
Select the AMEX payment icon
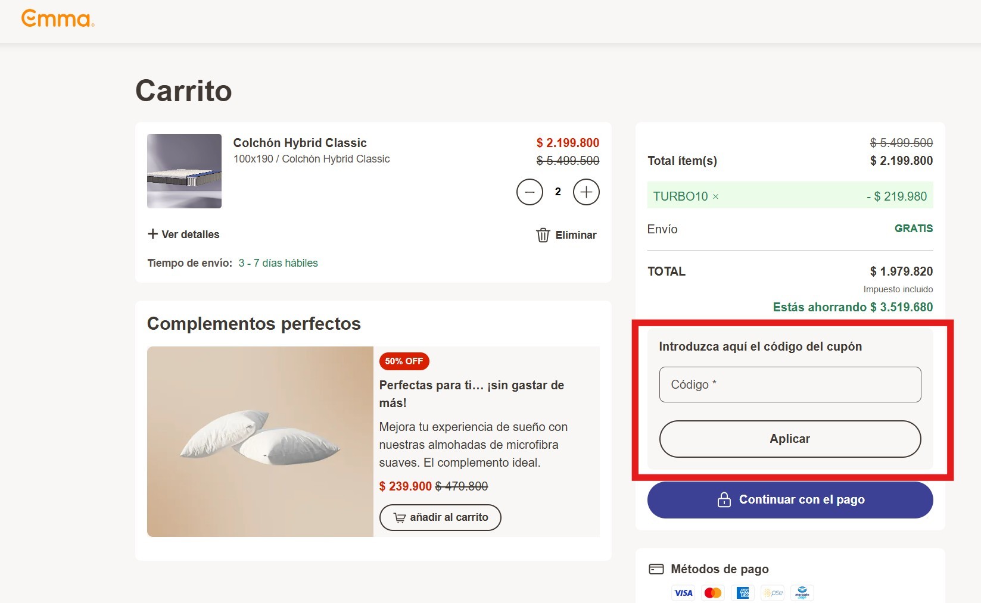click(743, 592)
